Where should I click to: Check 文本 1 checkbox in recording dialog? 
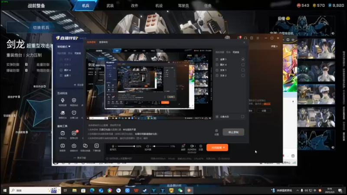coord(243,70)
